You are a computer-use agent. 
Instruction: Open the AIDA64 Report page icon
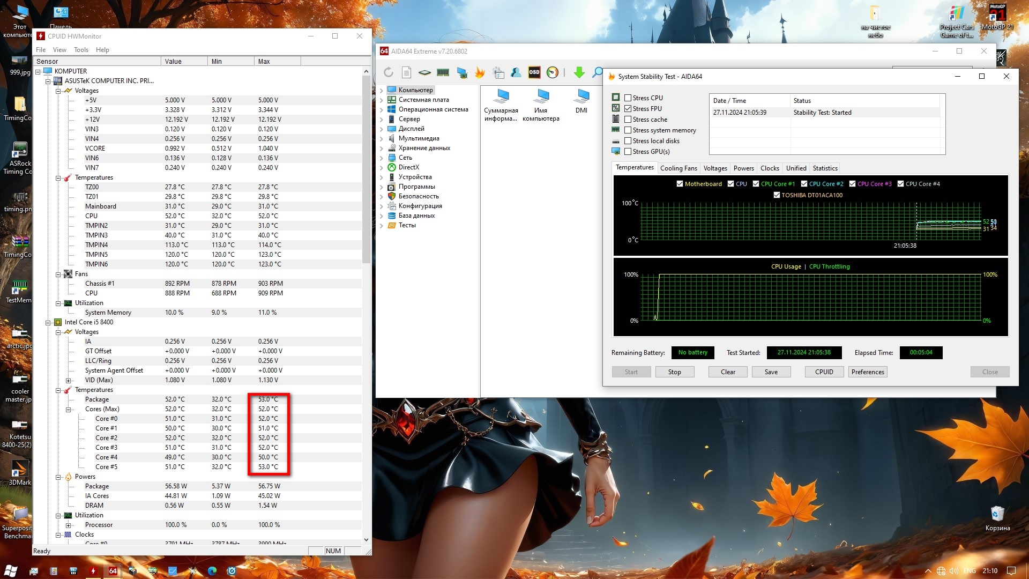406,72
